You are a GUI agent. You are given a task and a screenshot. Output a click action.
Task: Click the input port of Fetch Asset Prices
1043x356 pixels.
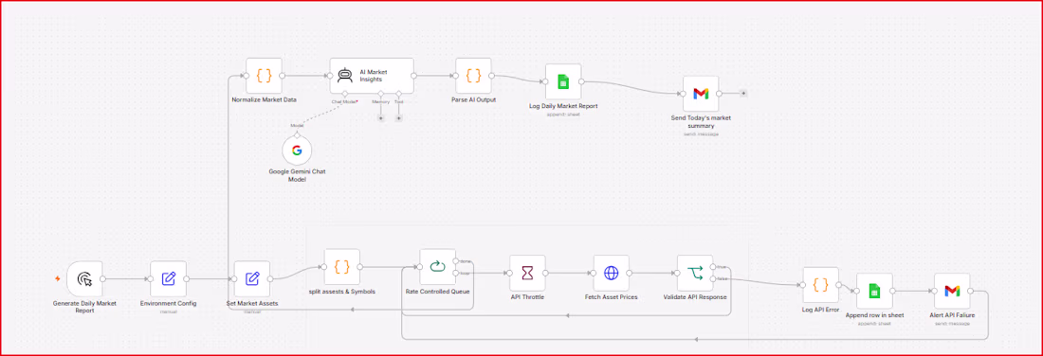[x=594, y=273]
